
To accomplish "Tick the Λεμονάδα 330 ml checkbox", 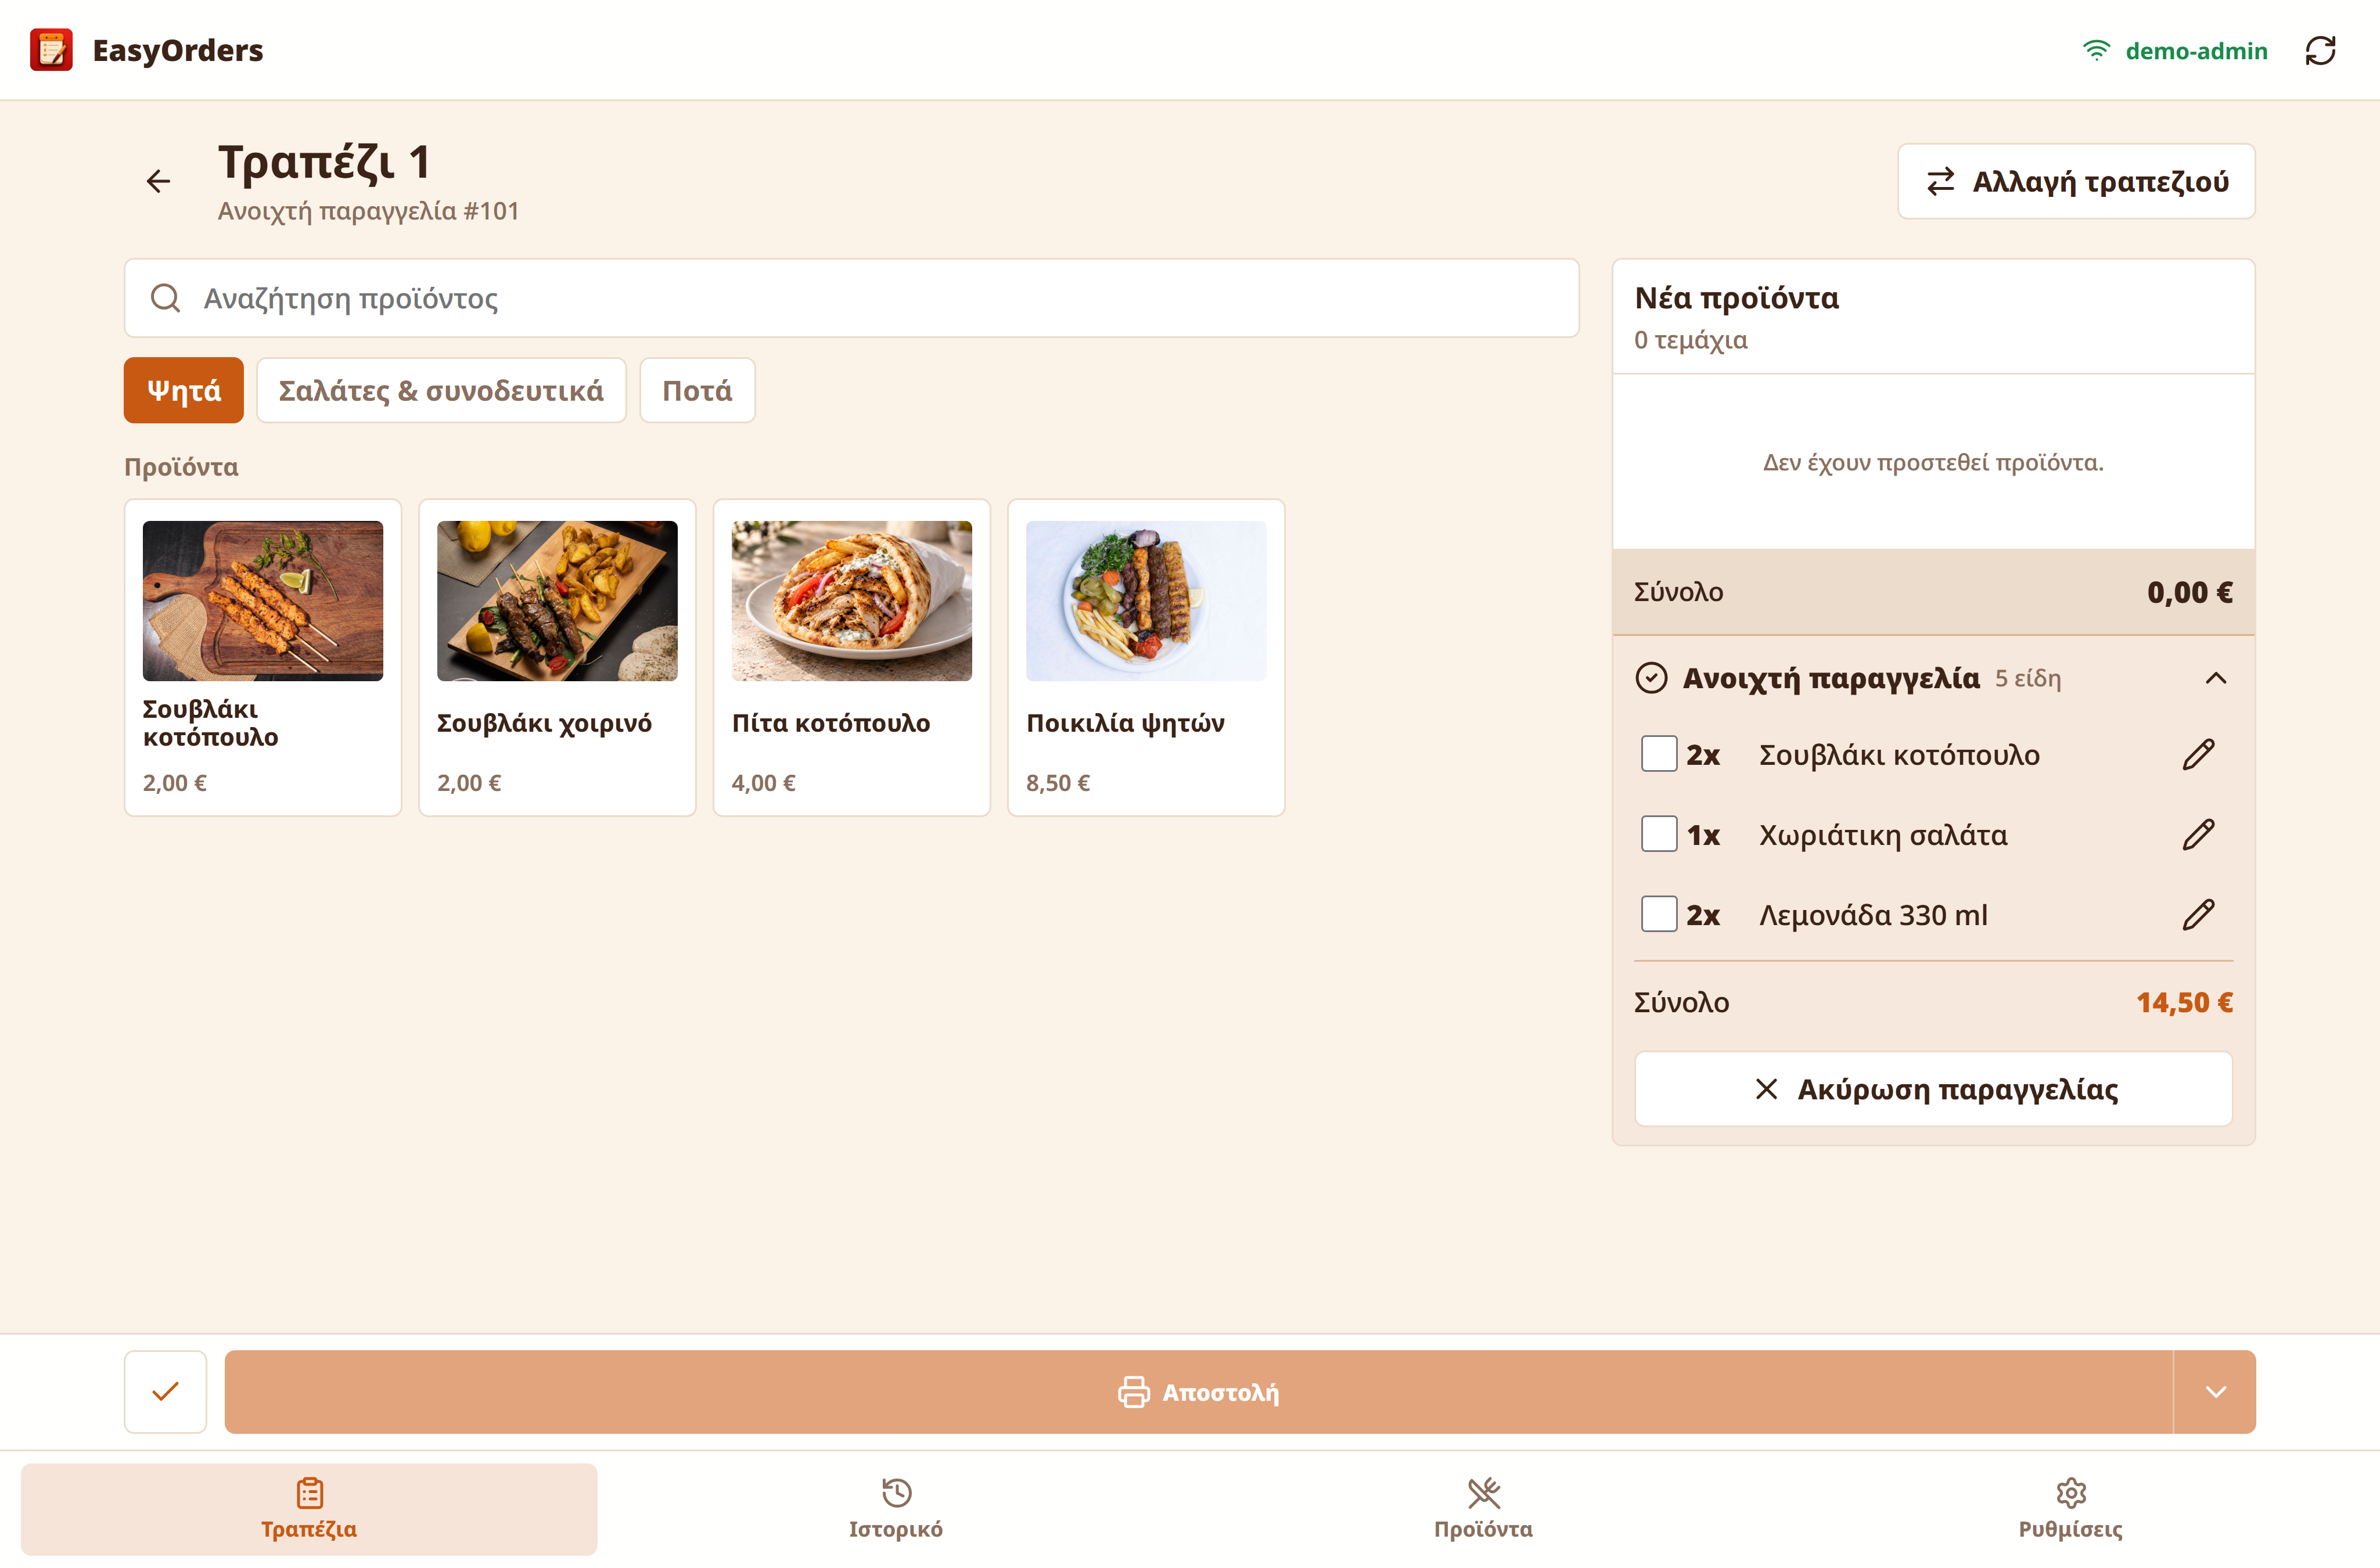I will tap(1659, 913).
